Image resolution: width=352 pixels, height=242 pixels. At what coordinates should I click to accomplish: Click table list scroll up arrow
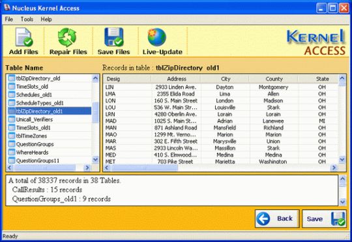click(95, 78)
